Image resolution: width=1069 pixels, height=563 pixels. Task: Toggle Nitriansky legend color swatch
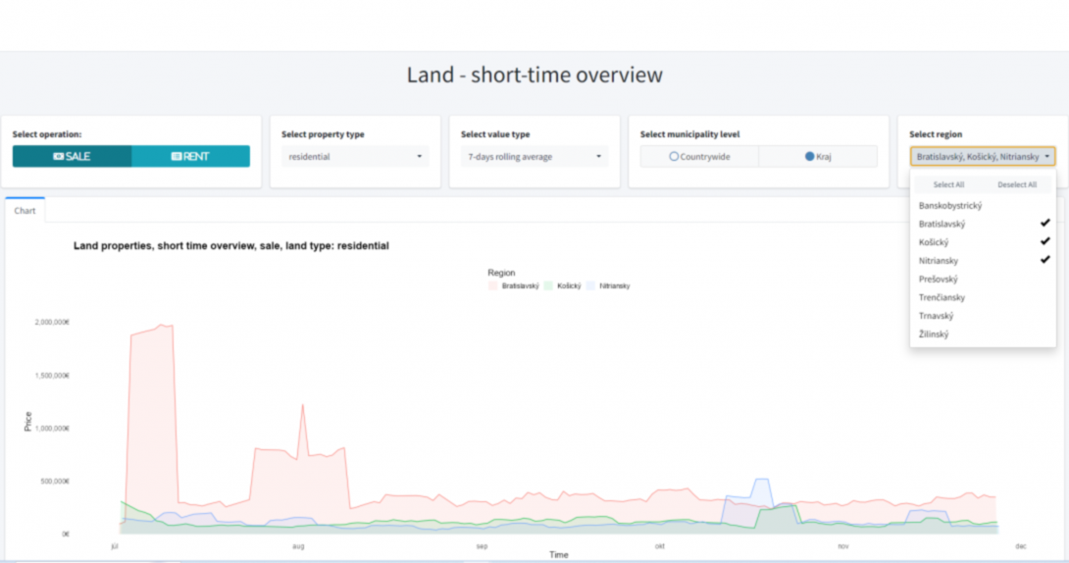coord(590,286)
